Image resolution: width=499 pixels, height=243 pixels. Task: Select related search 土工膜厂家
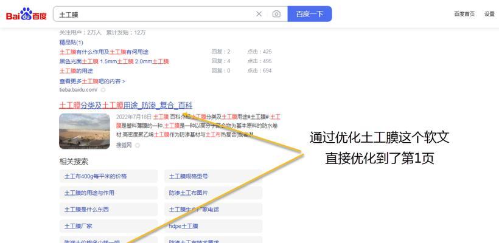108,226
